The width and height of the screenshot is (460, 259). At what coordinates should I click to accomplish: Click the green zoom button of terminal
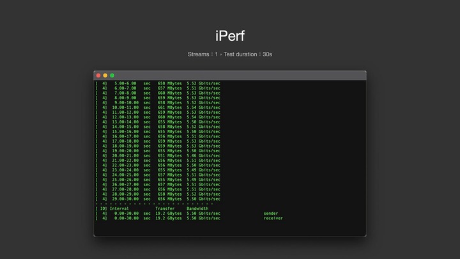point(112,75)
